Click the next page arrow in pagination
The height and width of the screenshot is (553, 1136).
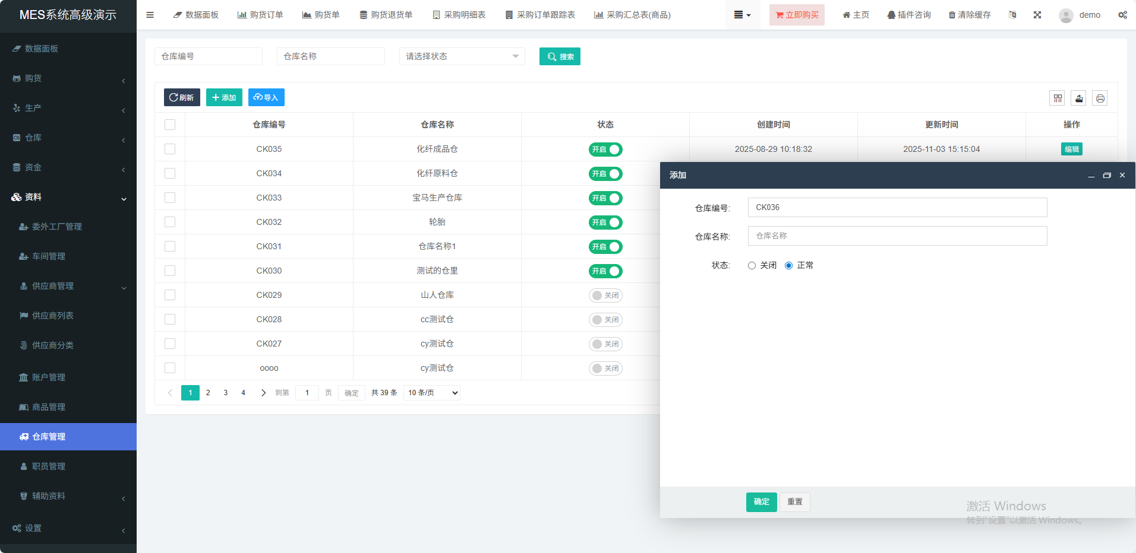(263, 393)
